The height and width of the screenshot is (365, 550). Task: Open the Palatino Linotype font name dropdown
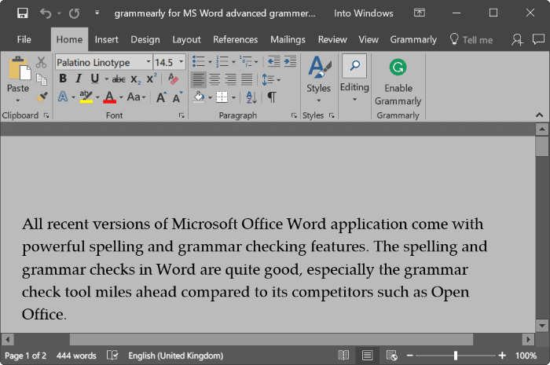[148, 62]
